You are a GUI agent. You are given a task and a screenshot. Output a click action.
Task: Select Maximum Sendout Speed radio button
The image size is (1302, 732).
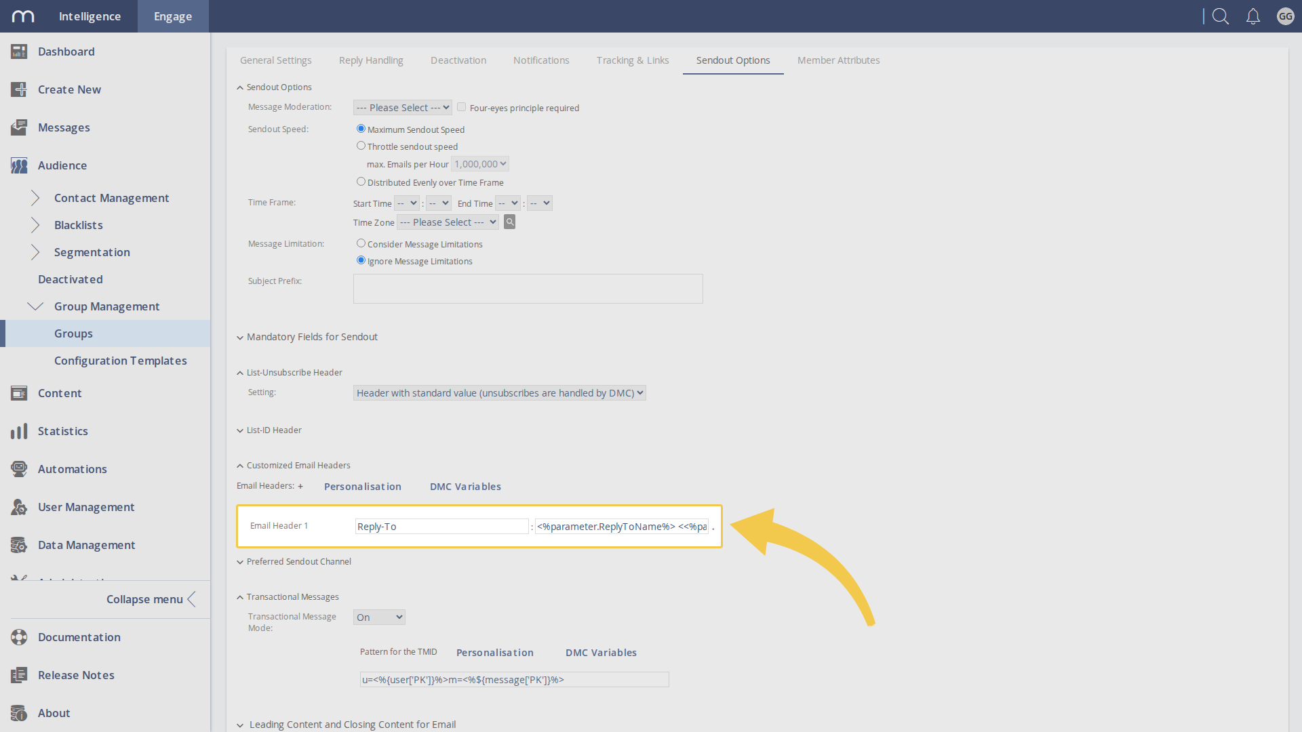click(x=361, y=129)
